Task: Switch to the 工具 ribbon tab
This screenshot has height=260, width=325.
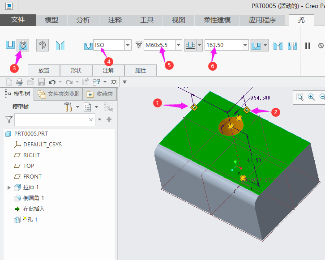Action: click(x=147, y=20)
